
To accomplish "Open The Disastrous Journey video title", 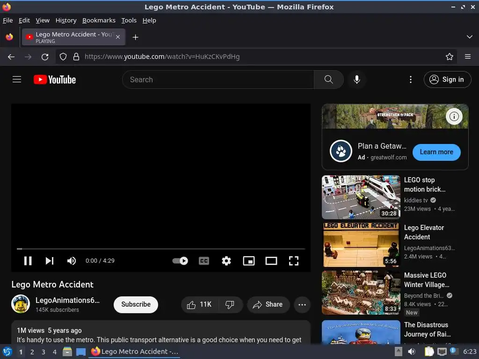I will coord(427,330).
